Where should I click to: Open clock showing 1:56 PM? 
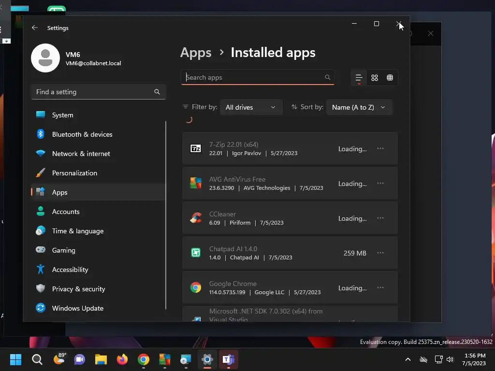(474, 359)
